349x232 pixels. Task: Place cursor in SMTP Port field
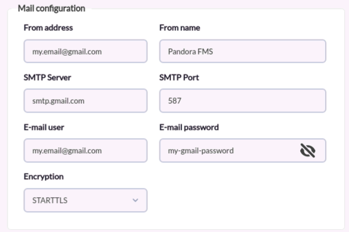(x=243, y=101)
